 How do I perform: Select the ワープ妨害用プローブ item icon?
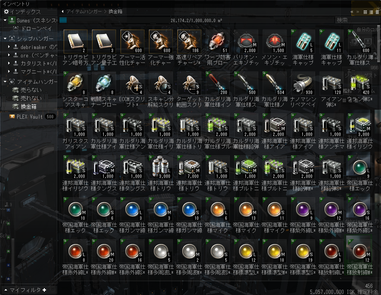218,42
